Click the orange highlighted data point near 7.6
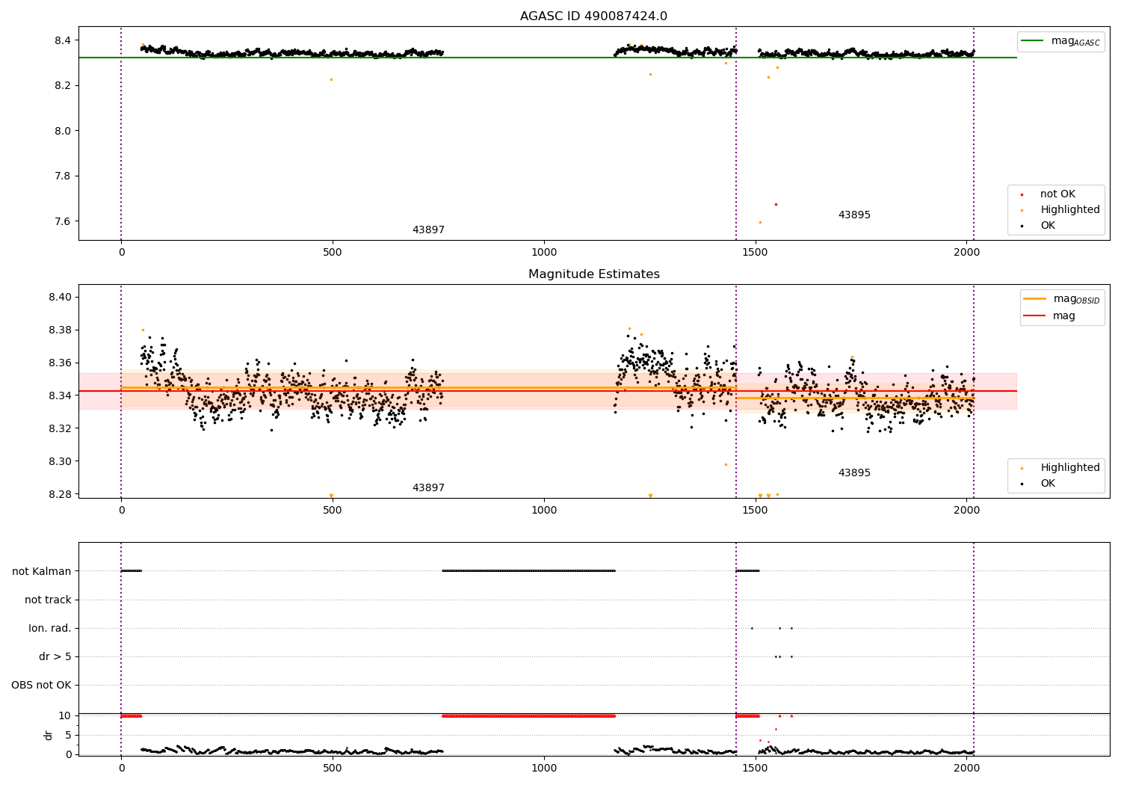The height and width of the screenshot is (785, 1121). click(760, 222)
